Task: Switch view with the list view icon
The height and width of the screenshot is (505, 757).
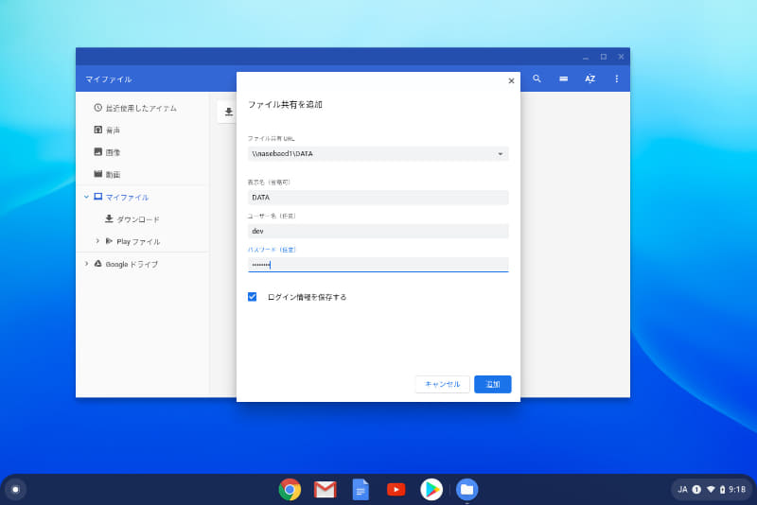Action: [563, 78]
